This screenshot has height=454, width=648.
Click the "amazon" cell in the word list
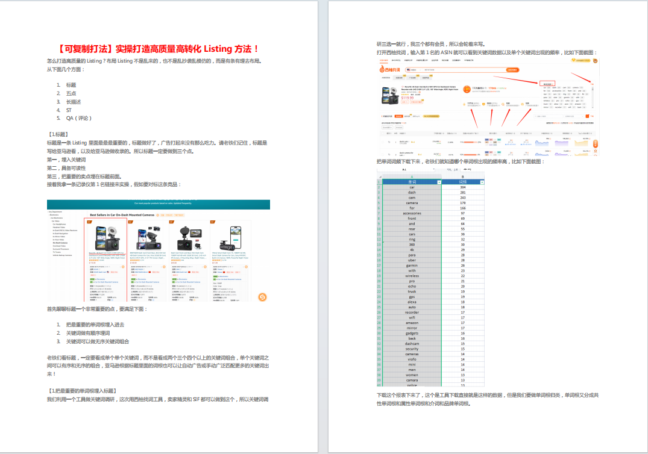tap(412, 323)
